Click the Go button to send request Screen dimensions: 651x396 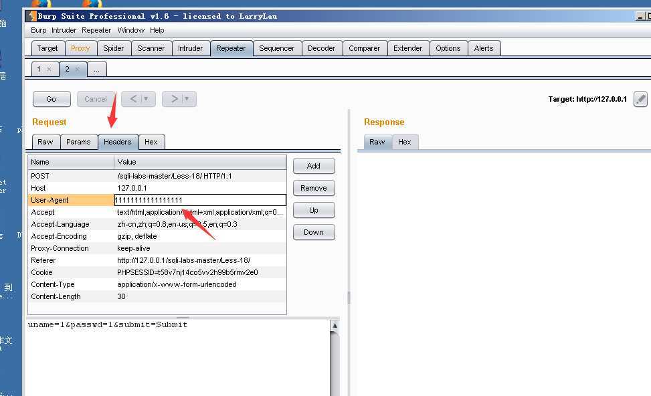pyautogui.click(x=52, y=99)
